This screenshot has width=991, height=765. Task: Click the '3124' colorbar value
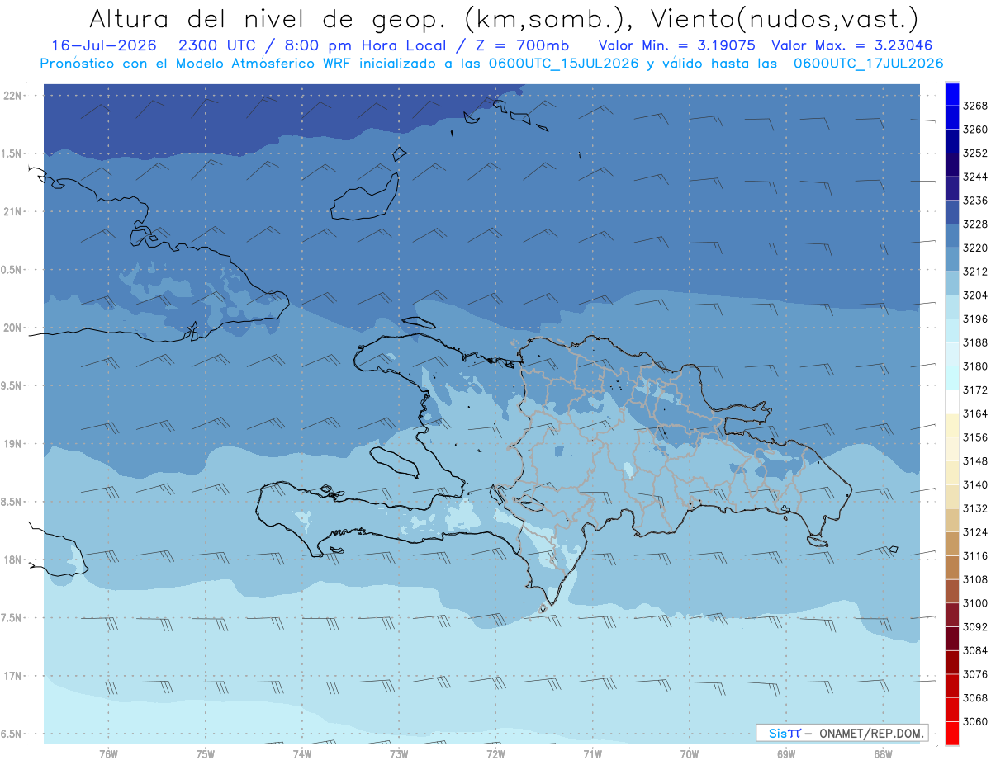tap(975, 532)
